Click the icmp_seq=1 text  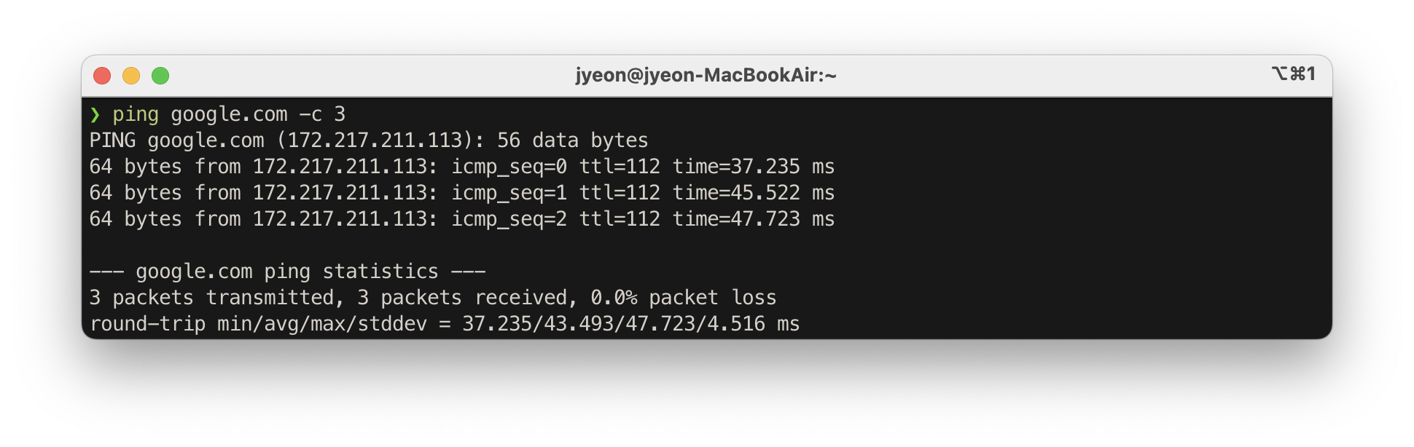pyautogui.click(x=509, y=193)
